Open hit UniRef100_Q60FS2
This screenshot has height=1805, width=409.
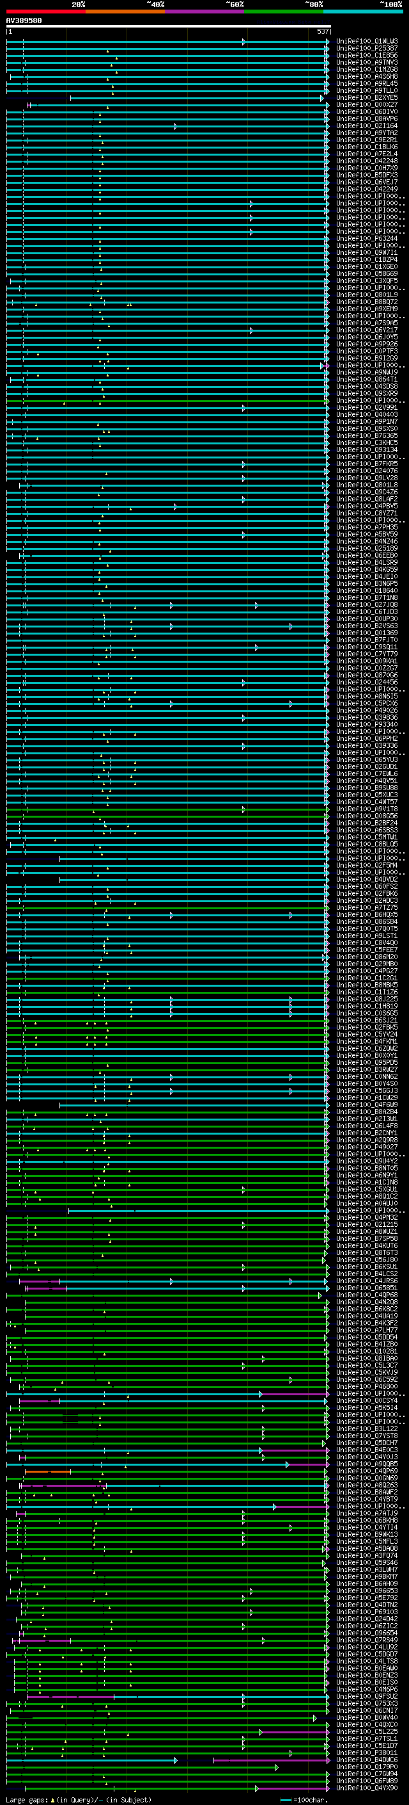tap(367, 887)
